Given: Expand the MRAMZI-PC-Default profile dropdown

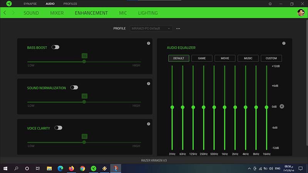Looking at the screenshot, I should [151, 28].
